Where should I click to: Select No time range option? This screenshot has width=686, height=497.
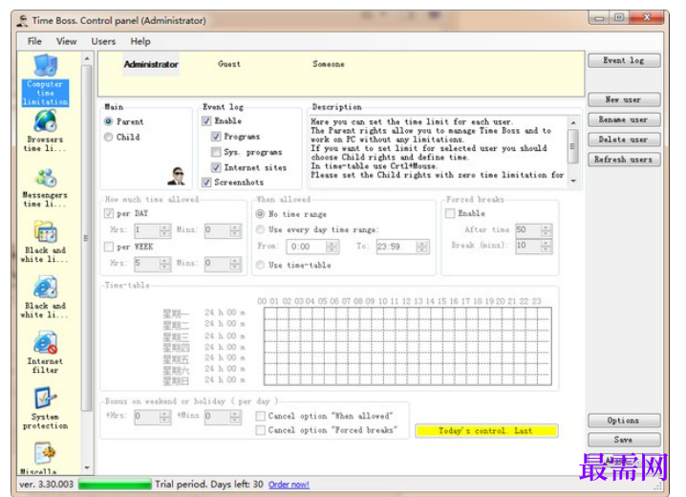260,214
